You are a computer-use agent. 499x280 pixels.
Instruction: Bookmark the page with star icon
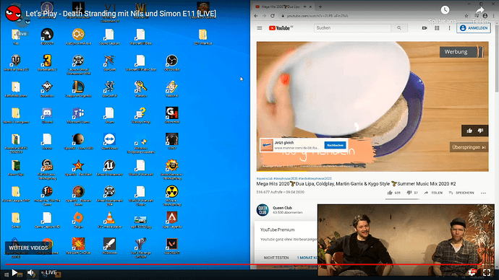click(x=466, y=16)
